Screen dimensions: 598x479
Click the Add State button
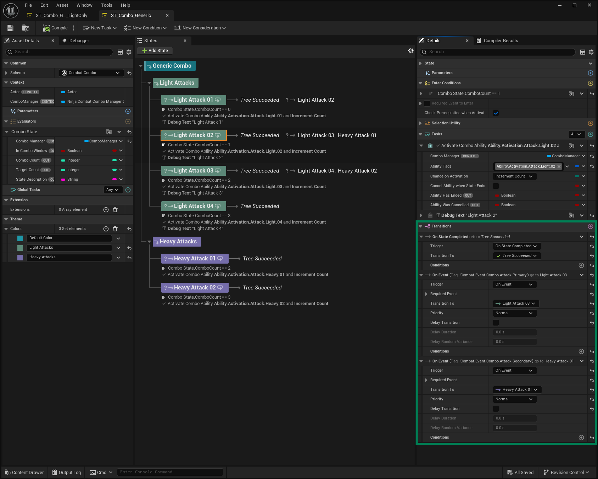click(x=155, y=51)
